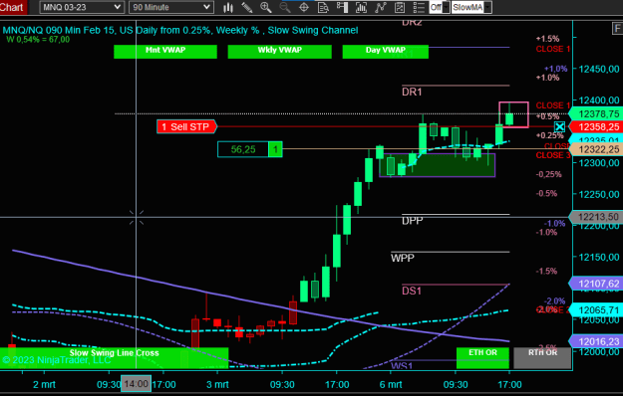The height and width of the screenshot is (396, 623).
Task: Cancel the sell stop order with X icon
Action: [x=559, y=126]
